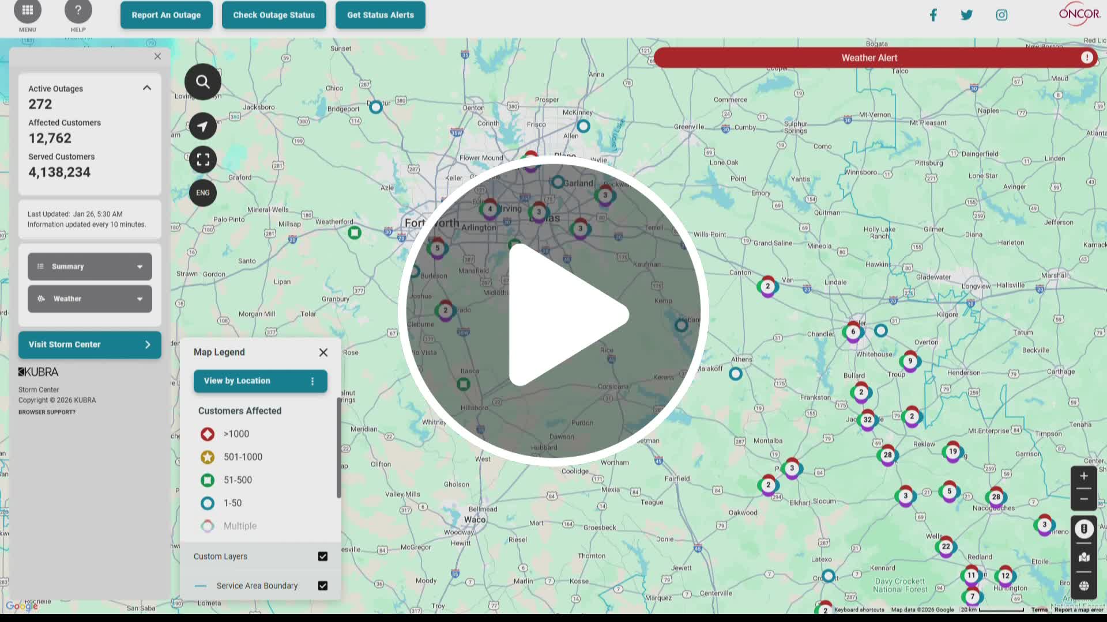Switch language with the ENG button
Image resolution: width=1107 pixels, height=622 pixels.
click(202, 193)
